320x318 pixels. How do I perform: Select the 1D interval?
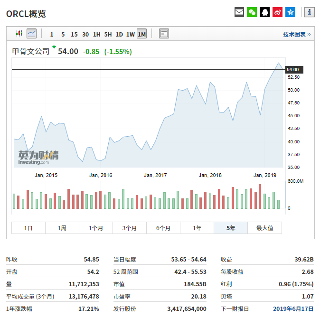[119, 34]
